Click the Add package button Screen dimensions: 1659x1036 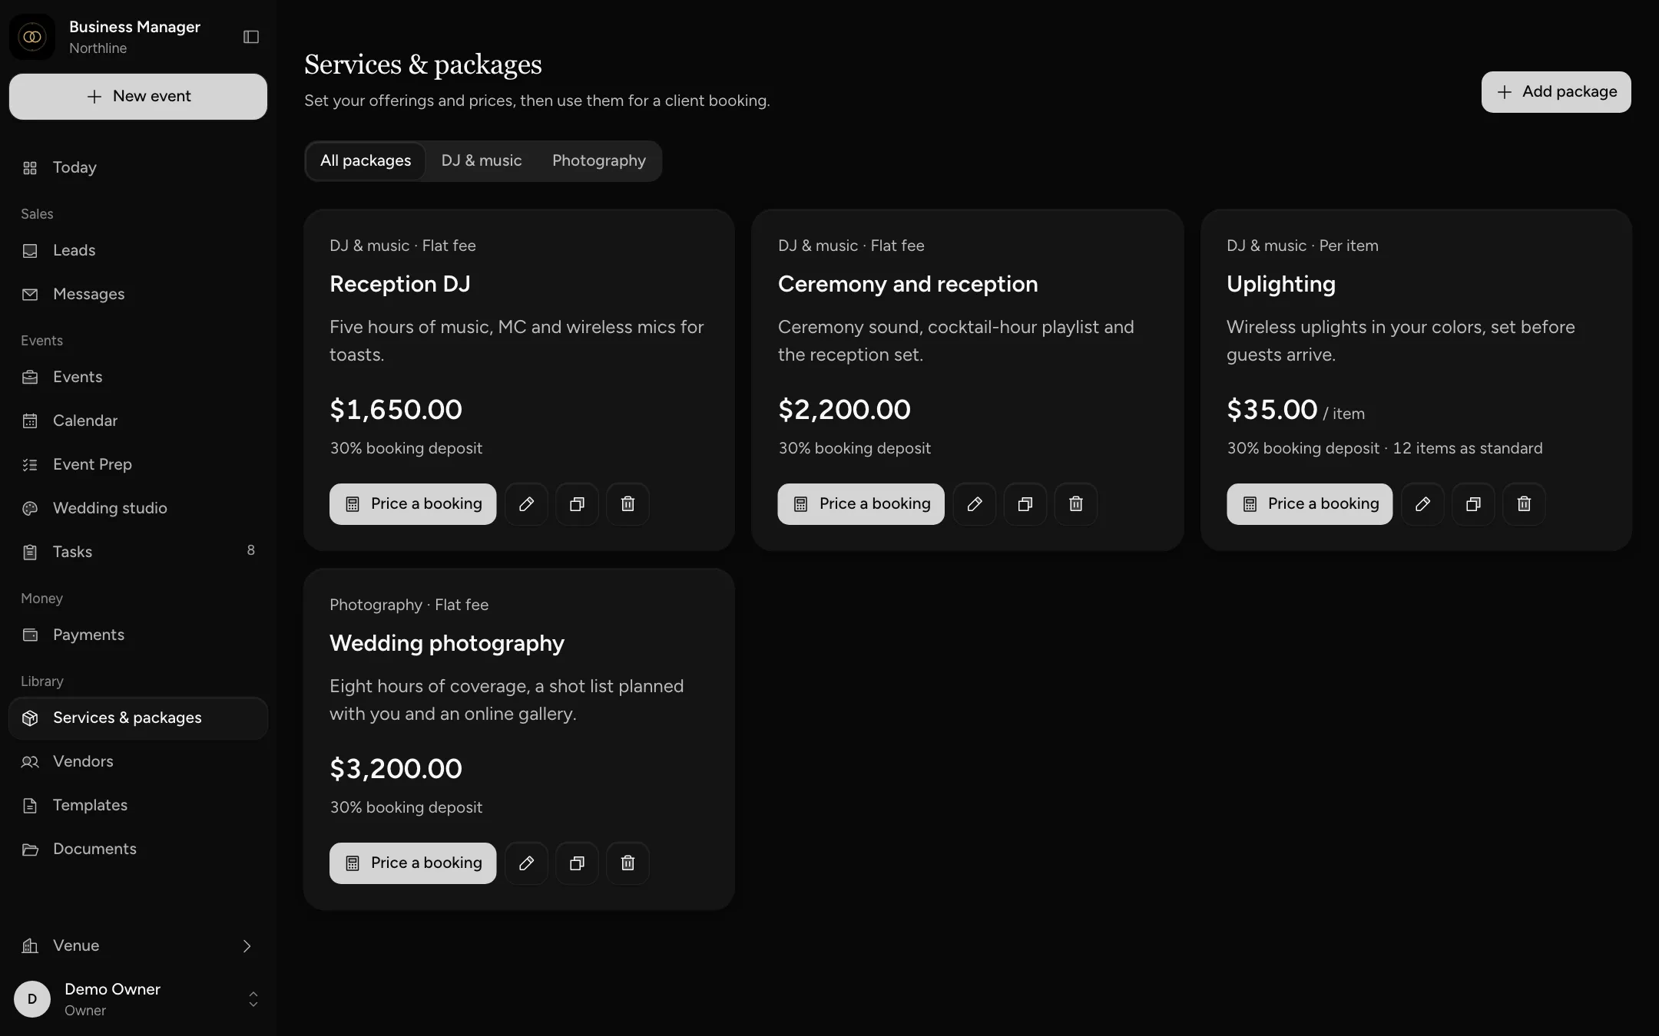[1556, 92]
